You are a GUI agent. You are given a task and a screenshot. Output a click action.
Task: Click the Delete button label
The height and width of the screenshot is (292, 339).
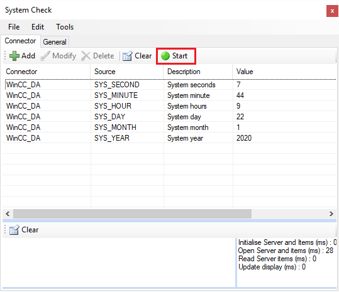pyautogui.click(x=103, y=56)
